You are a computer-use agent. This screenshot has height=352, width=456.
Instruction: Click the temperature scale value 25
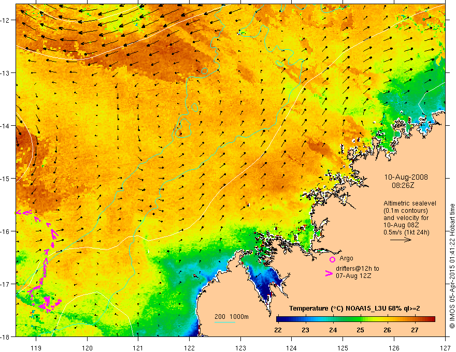[360, 330]
